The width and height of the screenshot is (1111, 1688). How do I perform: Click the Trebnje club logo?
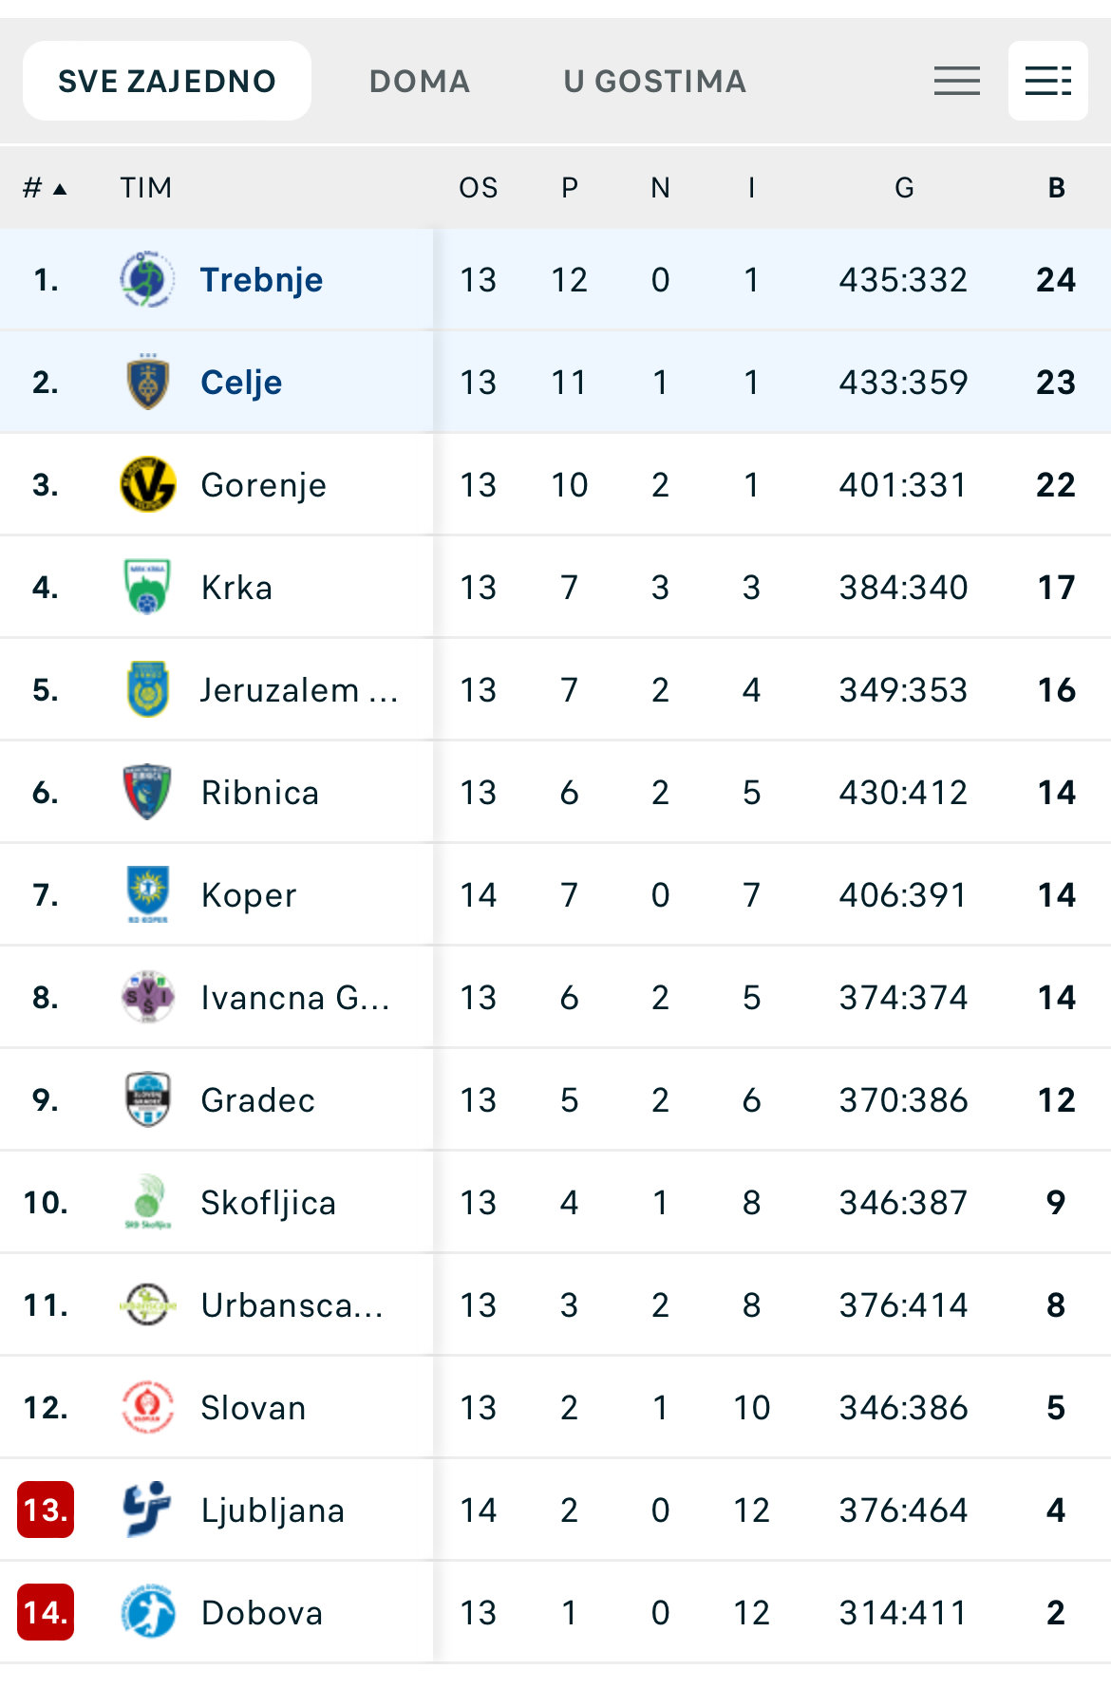coord(147,279)
